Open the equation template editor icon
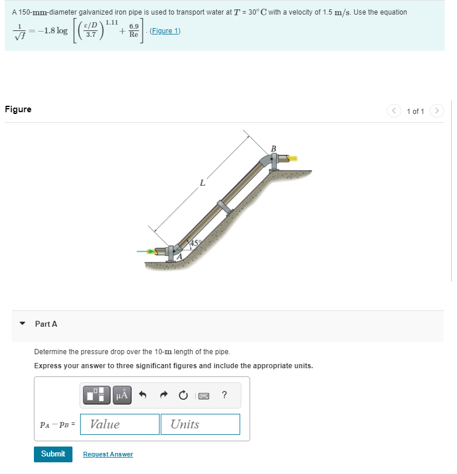Image resolution: width=457 pixels, height=474 pixels. (96, 395)
